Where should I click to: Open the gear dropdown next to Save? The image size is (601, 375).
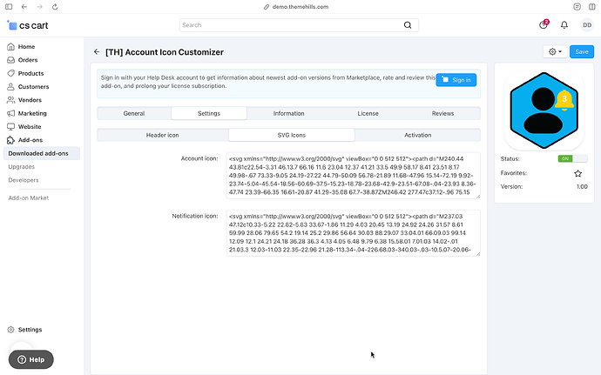pyautogui.click(x=555, y=51)
